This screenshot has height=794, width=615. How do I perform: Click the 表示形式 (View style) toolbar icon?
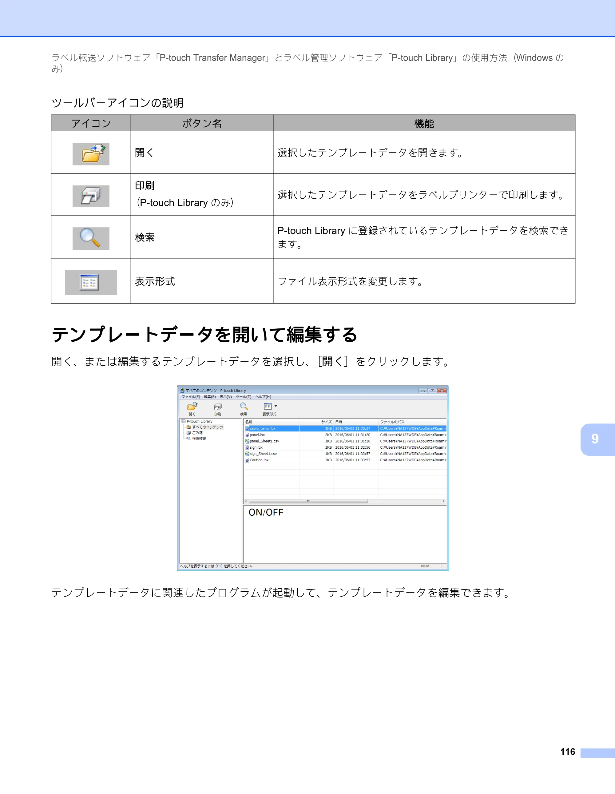268,407
